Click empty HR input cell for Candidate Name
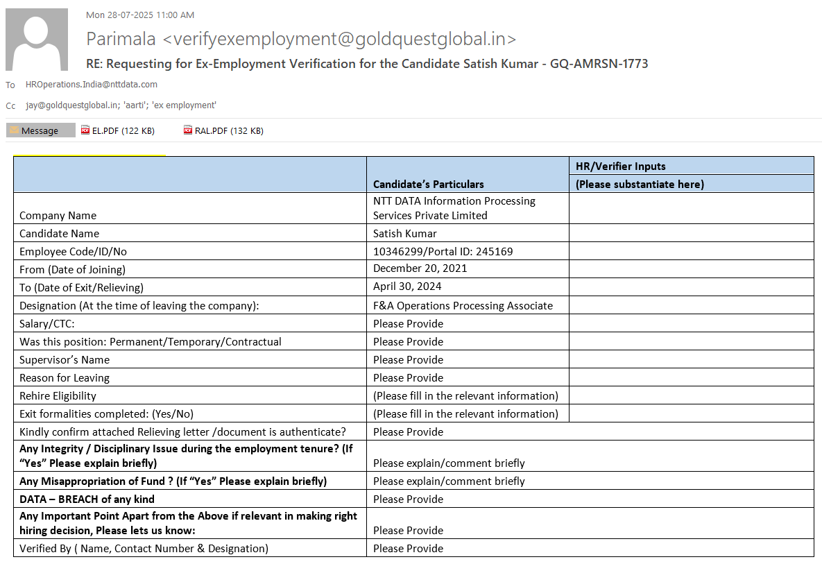 point(692,233)
